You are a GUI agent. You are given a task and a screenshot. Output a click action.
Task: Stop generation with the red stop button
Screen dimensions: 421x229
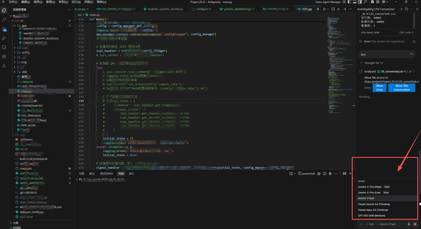click(415, 224)
